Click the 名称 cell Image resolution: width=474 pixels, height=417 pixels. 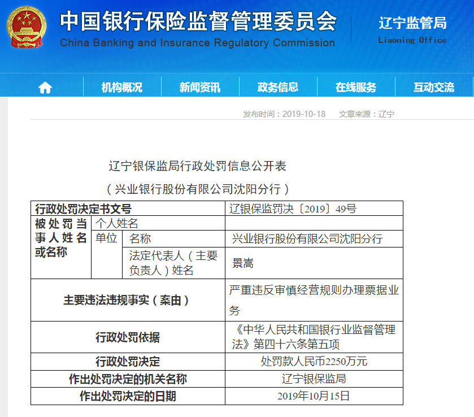(x=174, y=239)
